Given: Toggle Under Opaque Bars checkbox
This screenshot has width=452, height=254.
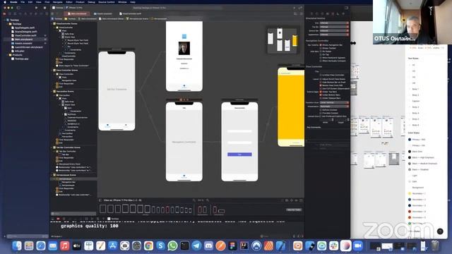Looking at the screenshot, I should [321, 98].
